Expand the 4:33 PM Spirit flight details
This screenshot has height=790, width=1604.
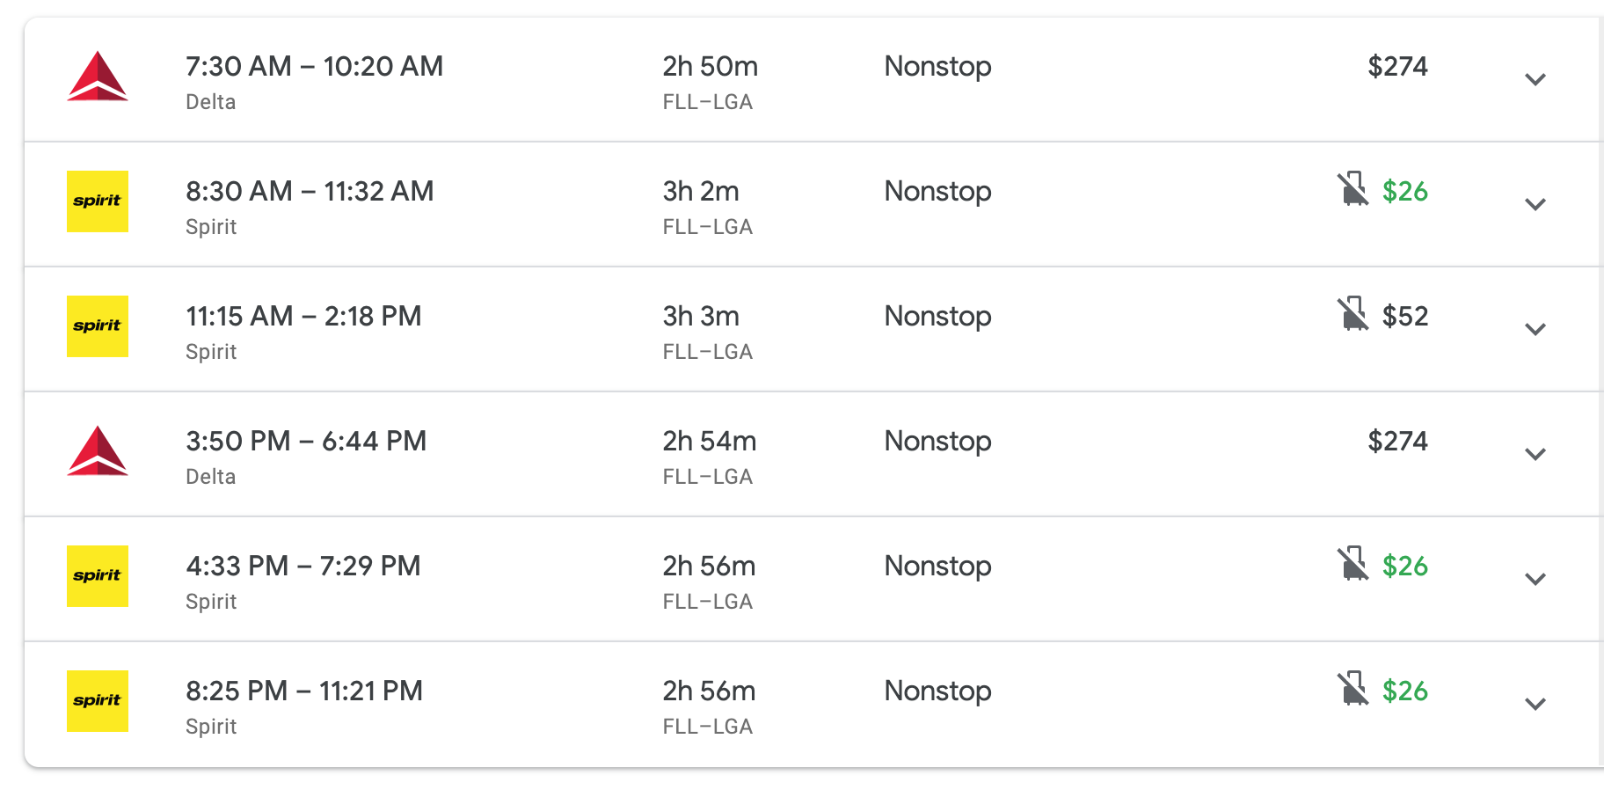1535,580
